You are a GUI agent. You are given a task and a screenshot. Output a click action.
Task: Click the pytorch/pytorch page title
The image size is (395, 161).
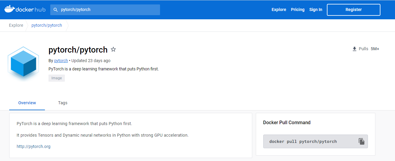78,50
